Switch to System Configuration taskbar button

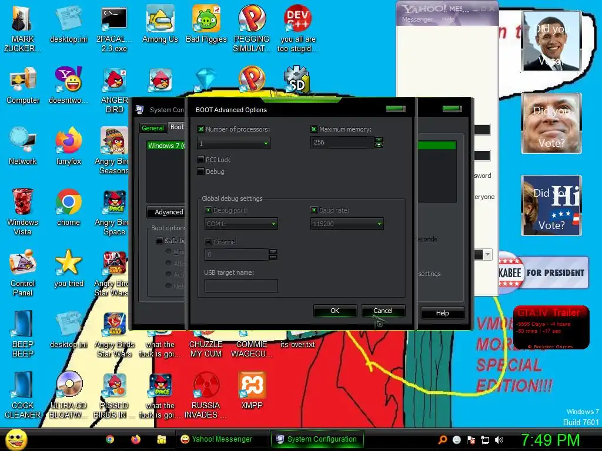[317, 439]
